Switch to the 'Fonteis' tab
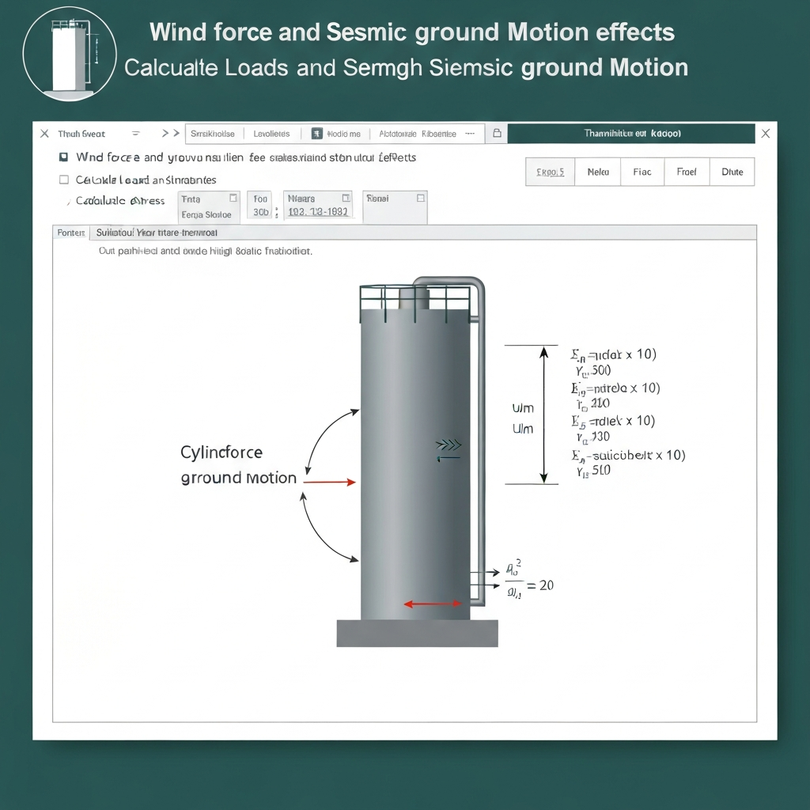Screen dimensions: 810x810 [x=70, y=232]
